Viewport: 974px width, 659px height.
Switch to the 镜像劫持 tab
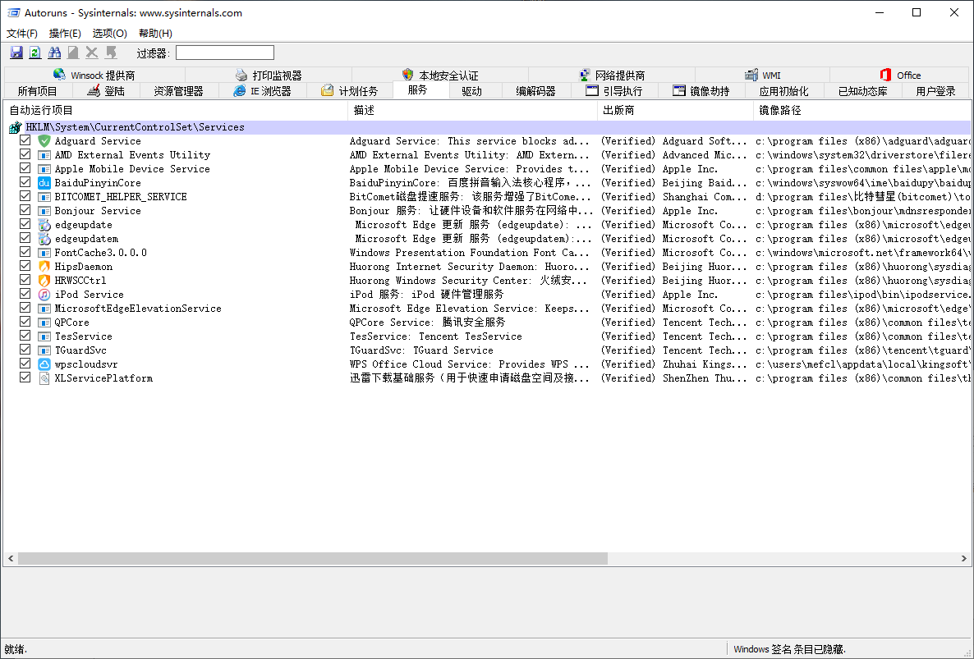pos(701,91)
